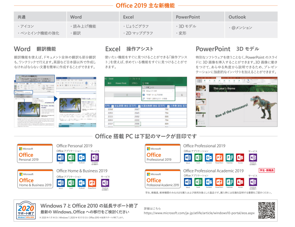295x227 pixels.
Task: Click the Excel icon under Office Personal 2019
Action: [x=71, y=157]
